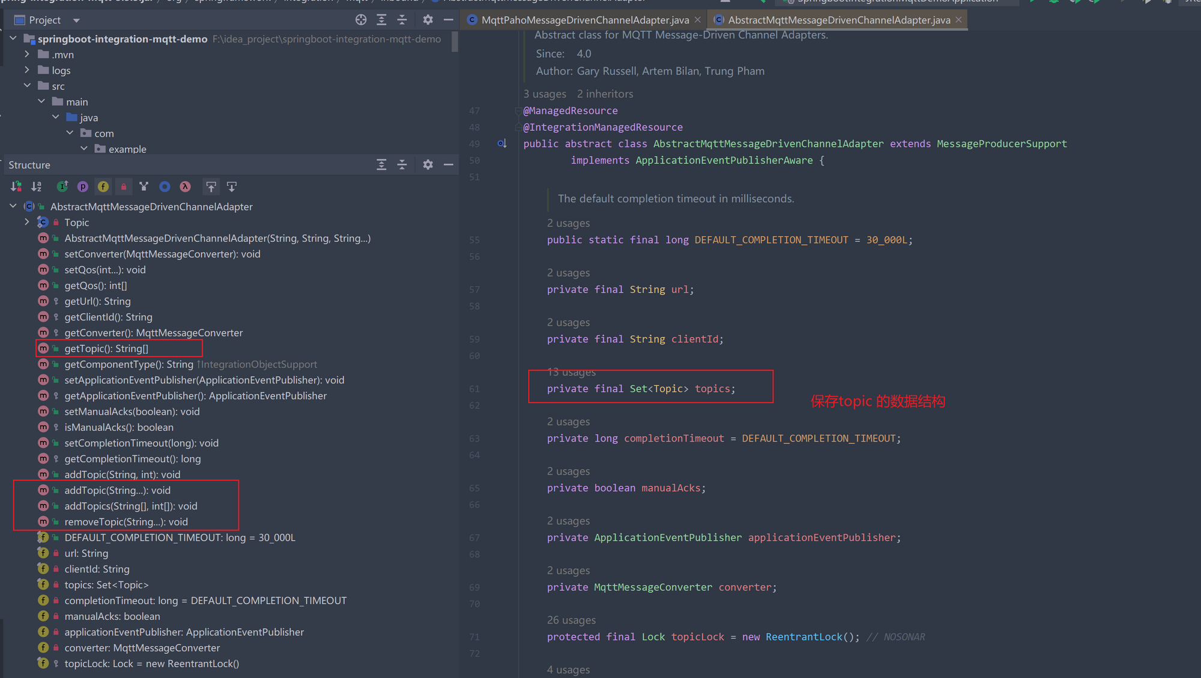Click the implemented gutter icon on line 49
The image size is (1201, 678).
[x=501, y=143]
